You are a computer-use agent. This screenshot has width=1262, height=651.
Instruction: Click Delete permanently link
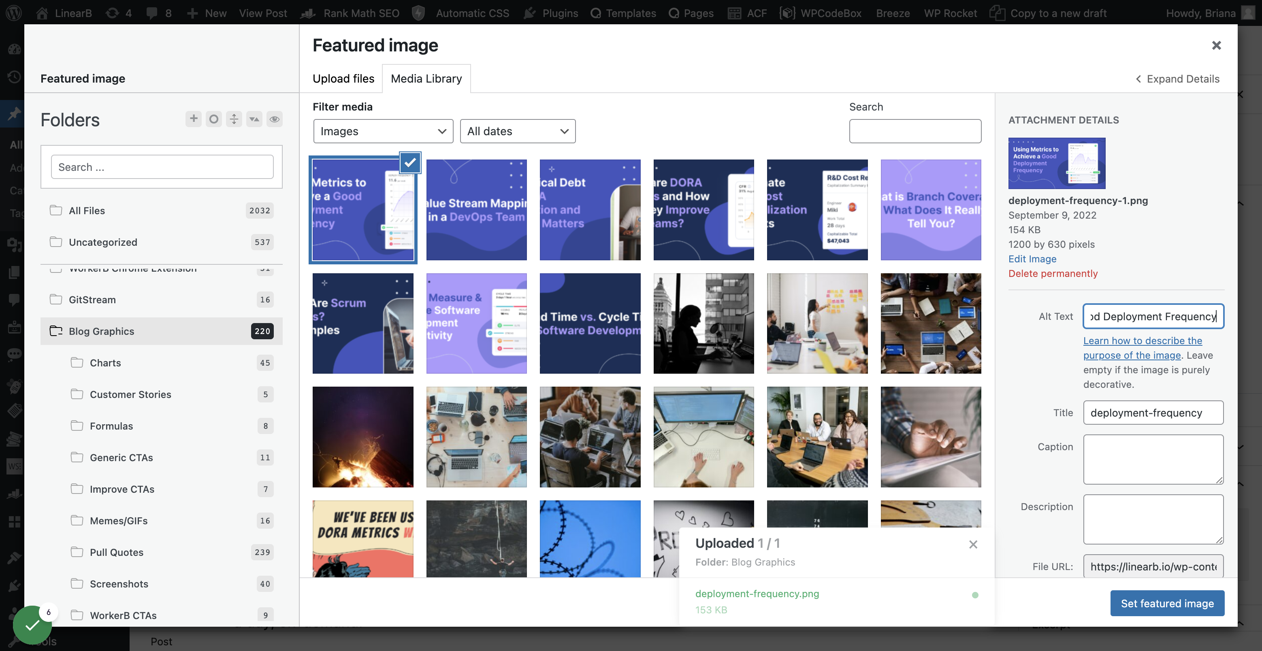coord(1053,273)
